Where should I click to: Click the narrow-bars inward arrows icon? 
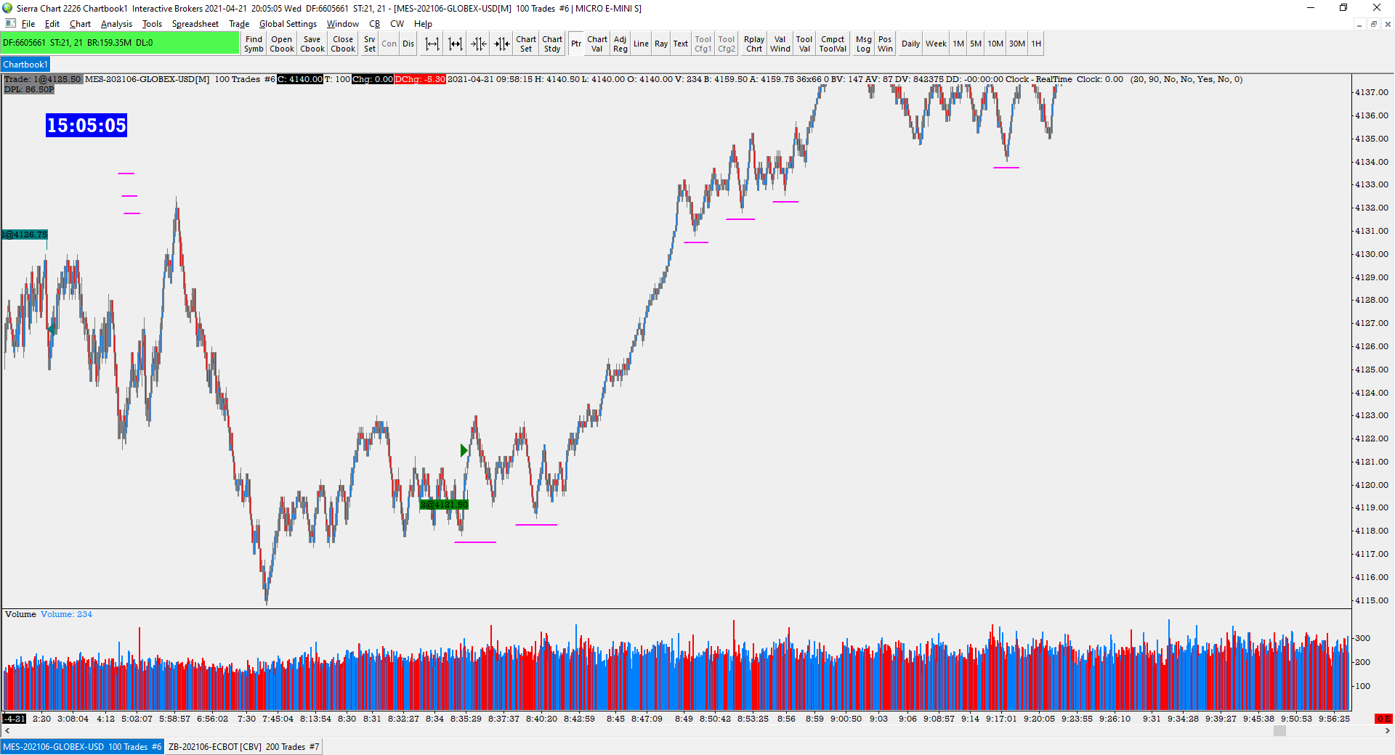[479, 44]
